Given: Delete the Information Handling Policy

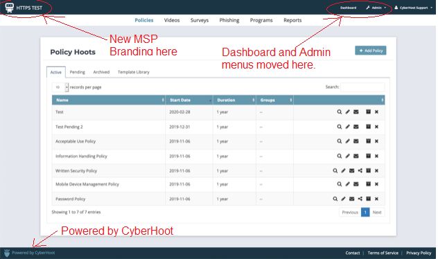Looking at the screenshot, I should click(376, 156).
